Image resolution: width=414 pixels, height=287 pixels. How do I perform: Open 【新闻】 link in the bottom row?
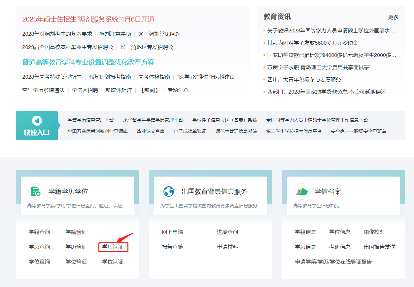149,90
